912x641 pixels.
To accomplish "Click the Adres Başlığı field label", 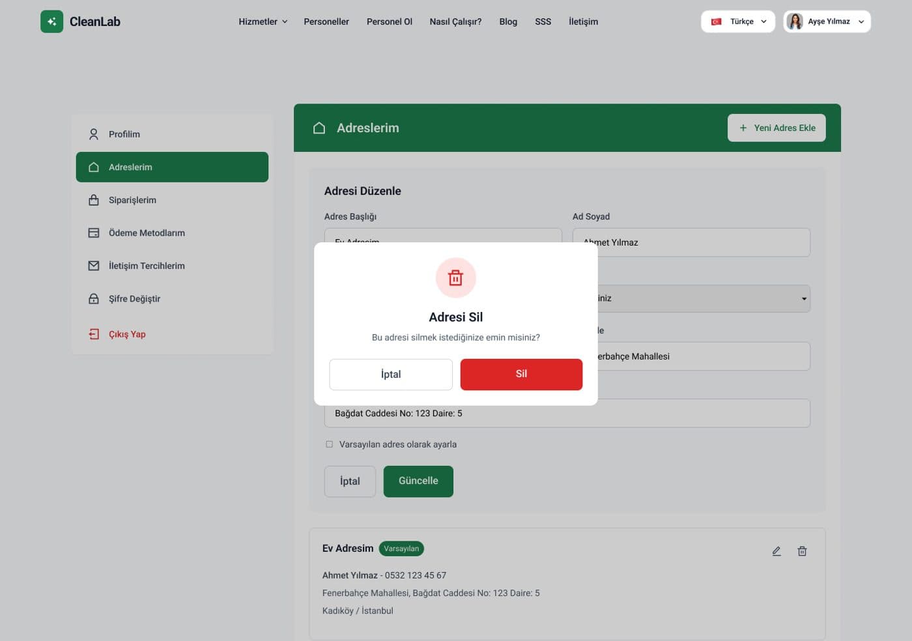I will (350, 216).
